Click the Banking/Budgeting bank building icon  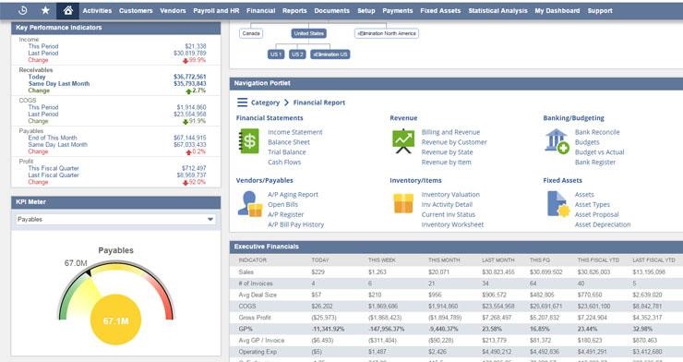(x=557, y=141)
